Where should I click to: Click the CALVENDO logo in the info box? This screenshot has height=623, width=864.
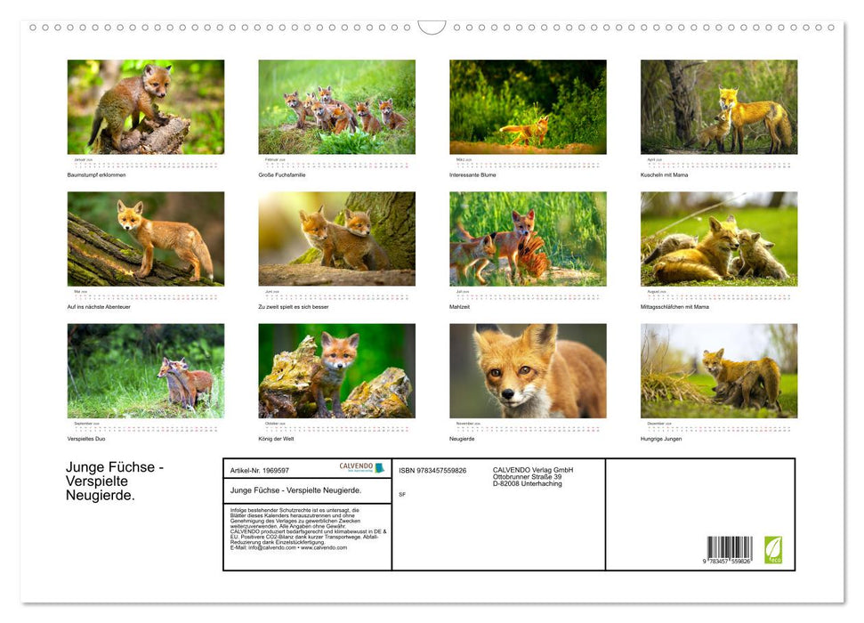coord(355,466)
